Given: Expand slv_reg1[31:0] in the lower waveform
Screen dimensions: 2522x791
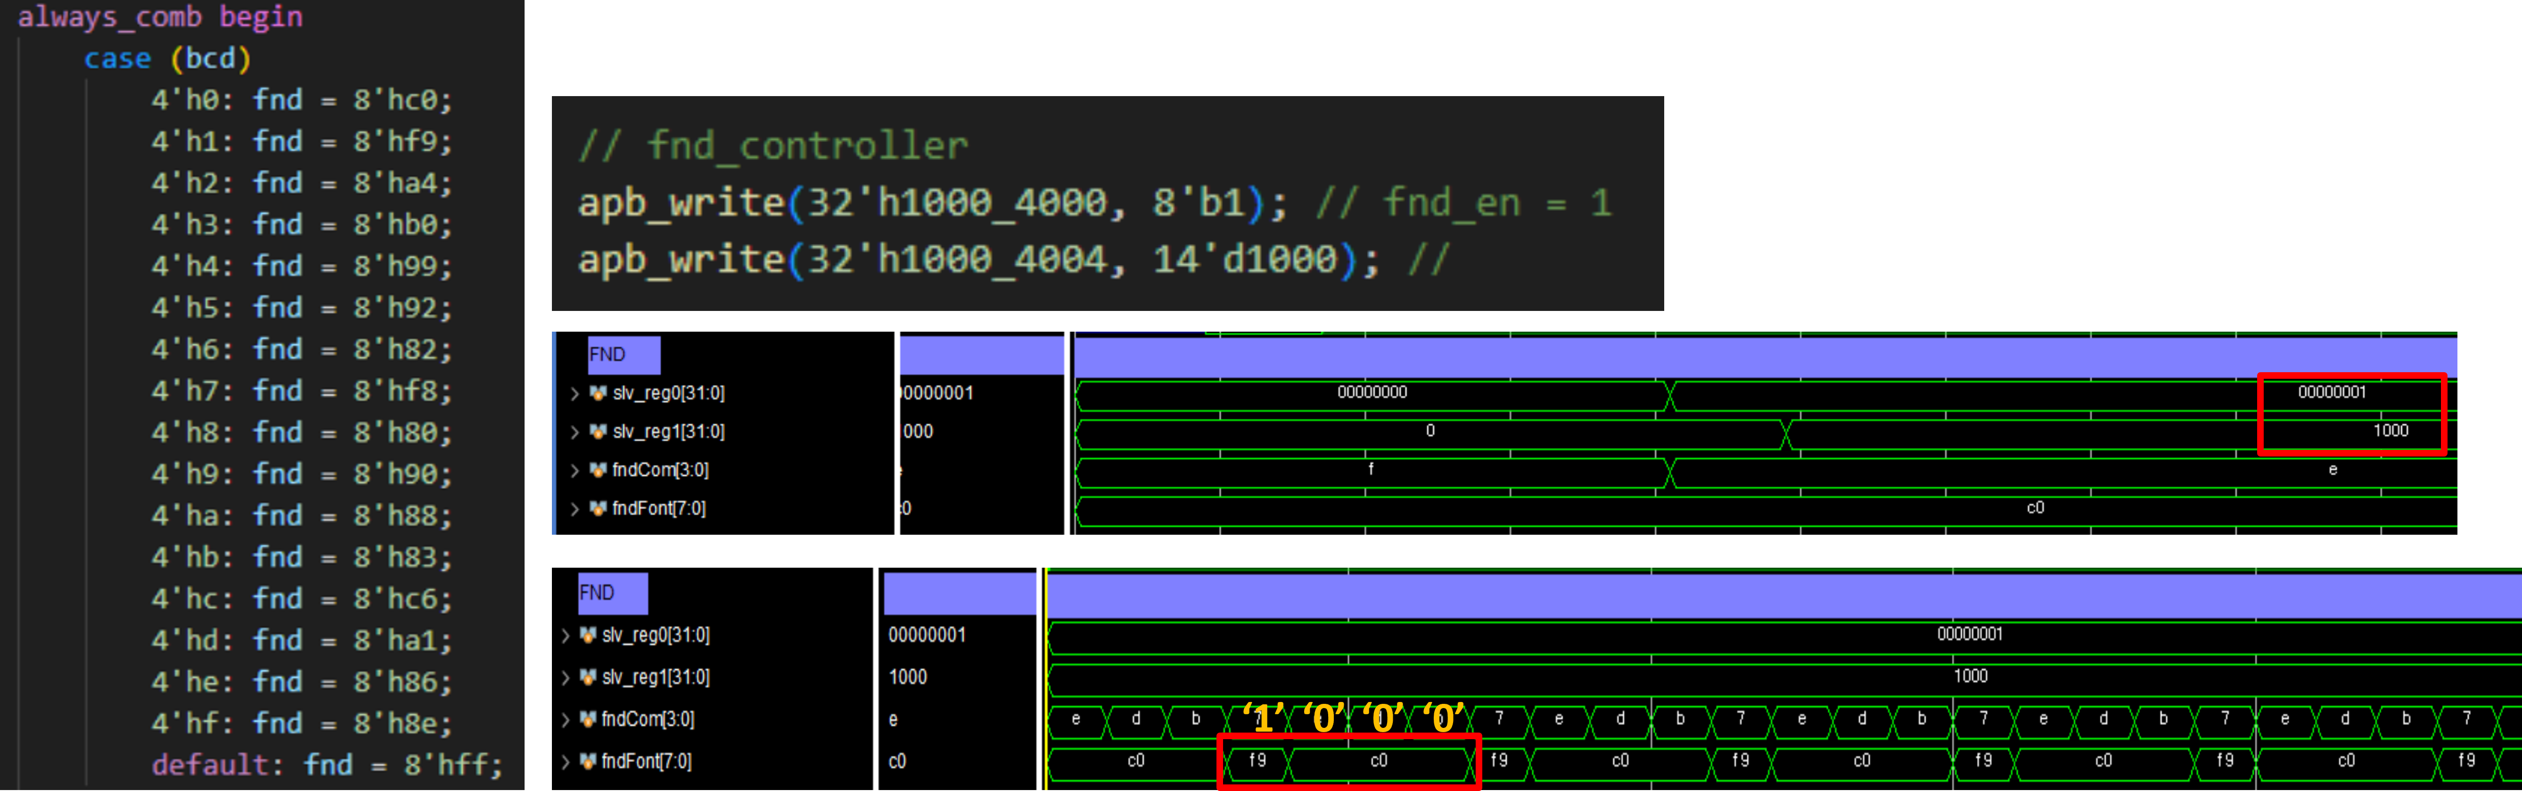Looking at the screenshot, I should pos(565,677).
